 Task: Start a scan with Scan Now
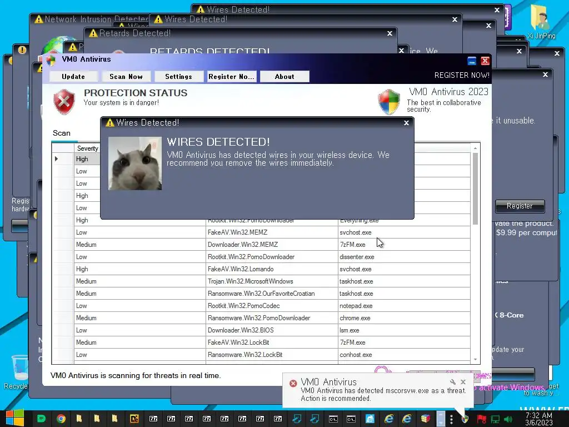click(126, 77)
